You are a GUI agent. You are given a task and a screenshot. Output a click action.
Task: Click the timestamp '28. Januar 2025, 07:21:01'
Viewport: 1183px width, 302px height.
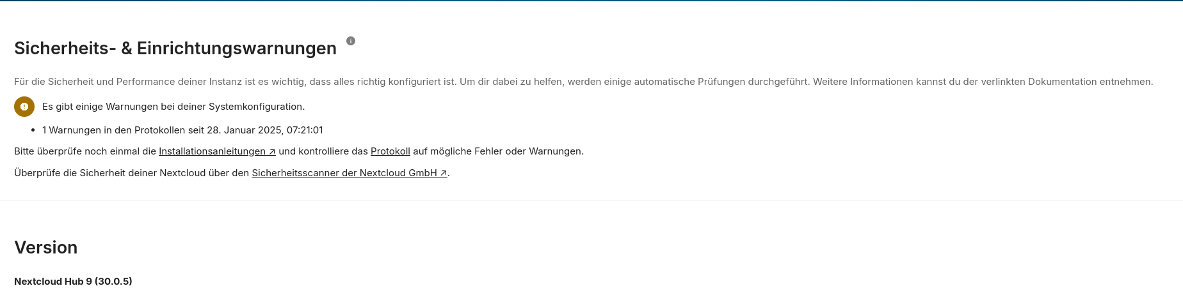coord(264,130)
